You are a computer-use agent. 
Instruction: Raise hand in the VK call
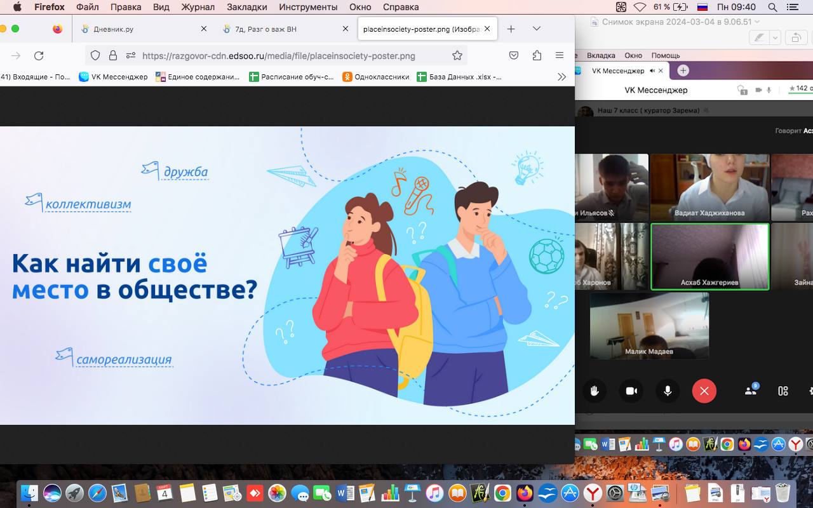pos(595,391)
